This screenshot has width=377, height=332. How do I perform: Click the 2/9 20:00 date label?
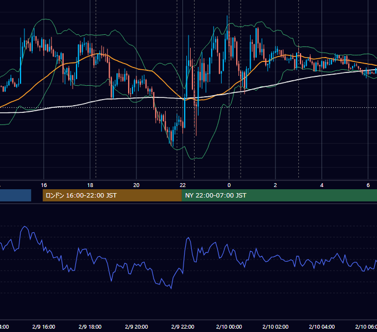click(x=136, y=327)
